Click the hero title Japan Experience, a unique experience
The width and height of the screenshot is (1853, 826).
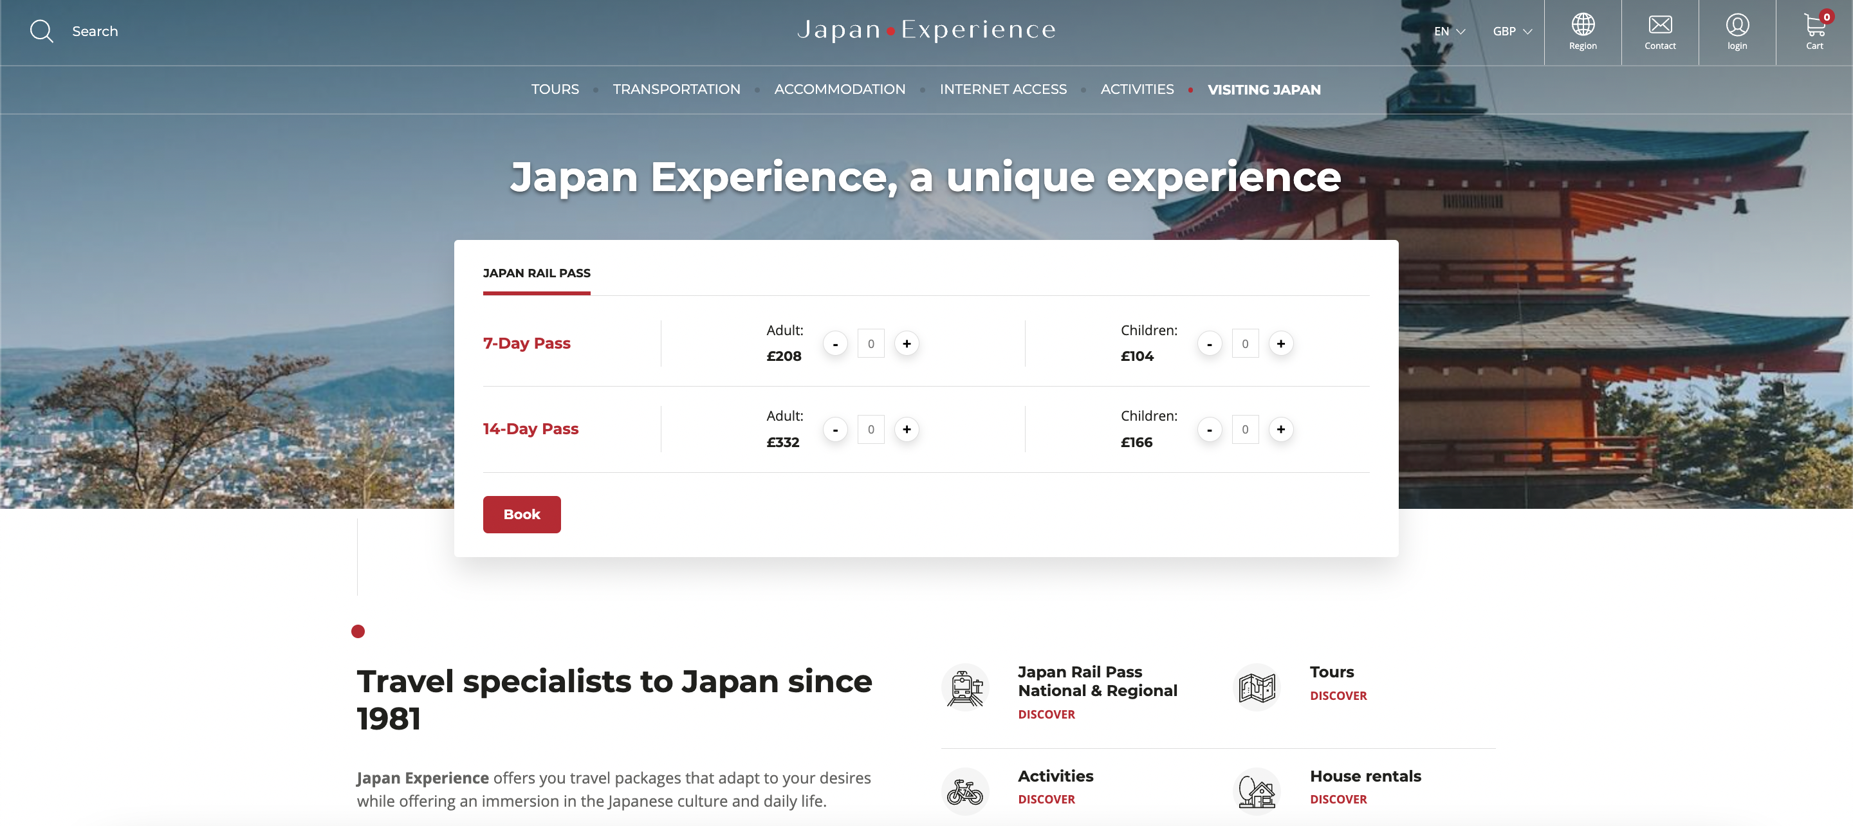[x=926, y=178]
